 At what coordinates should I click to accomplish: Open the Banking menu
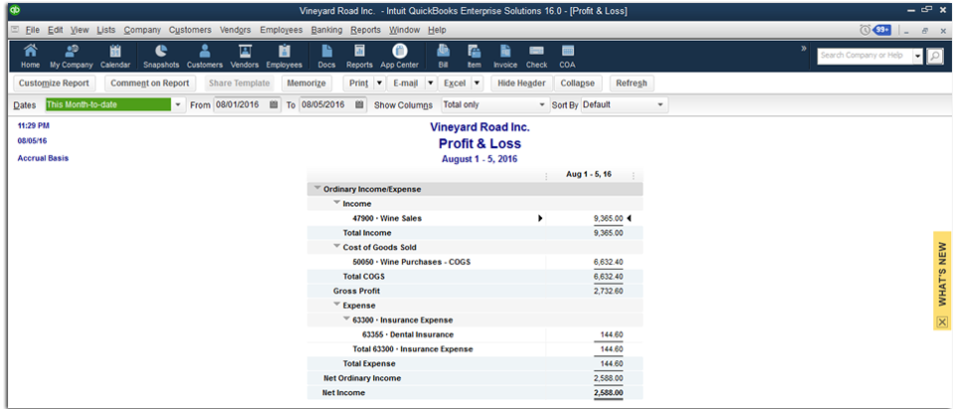point(326,30)
